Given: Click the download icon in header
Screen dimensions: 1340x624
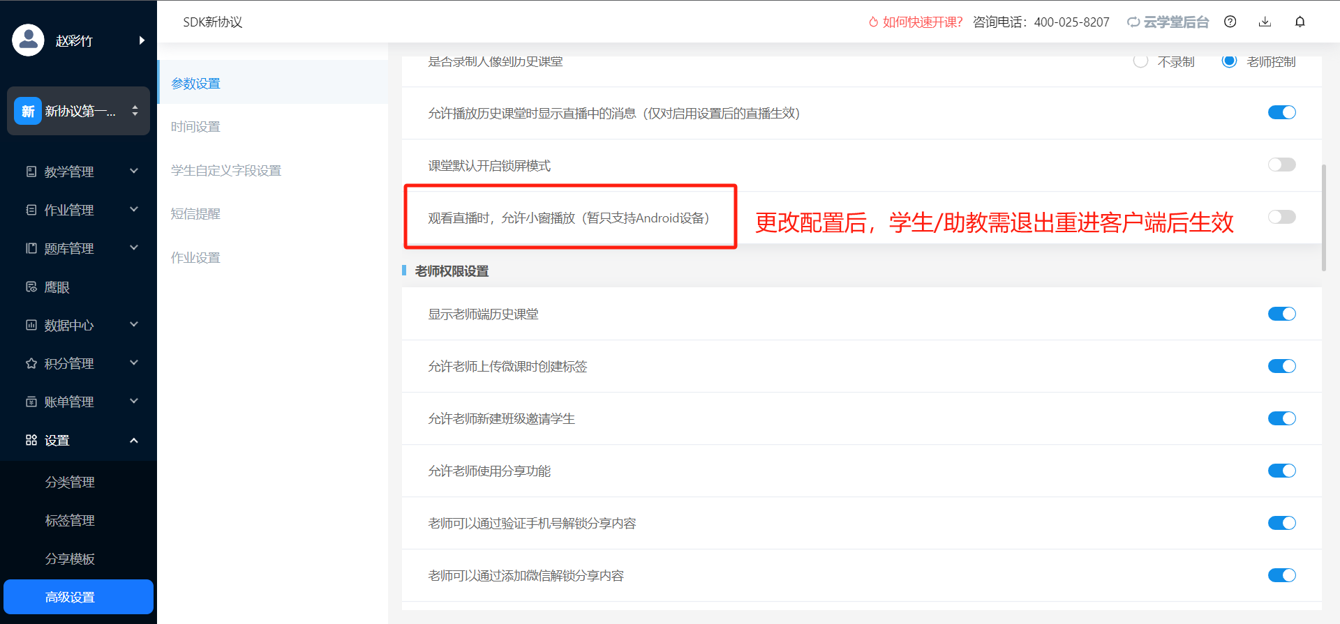Looking at the screenshot, I should coord(1265,22).
